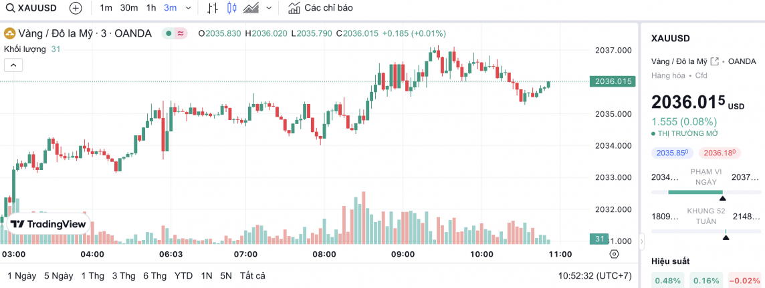The width and height of the screenshot is (765, 288).
Task: Select the 30m interval
Action: 129,9
